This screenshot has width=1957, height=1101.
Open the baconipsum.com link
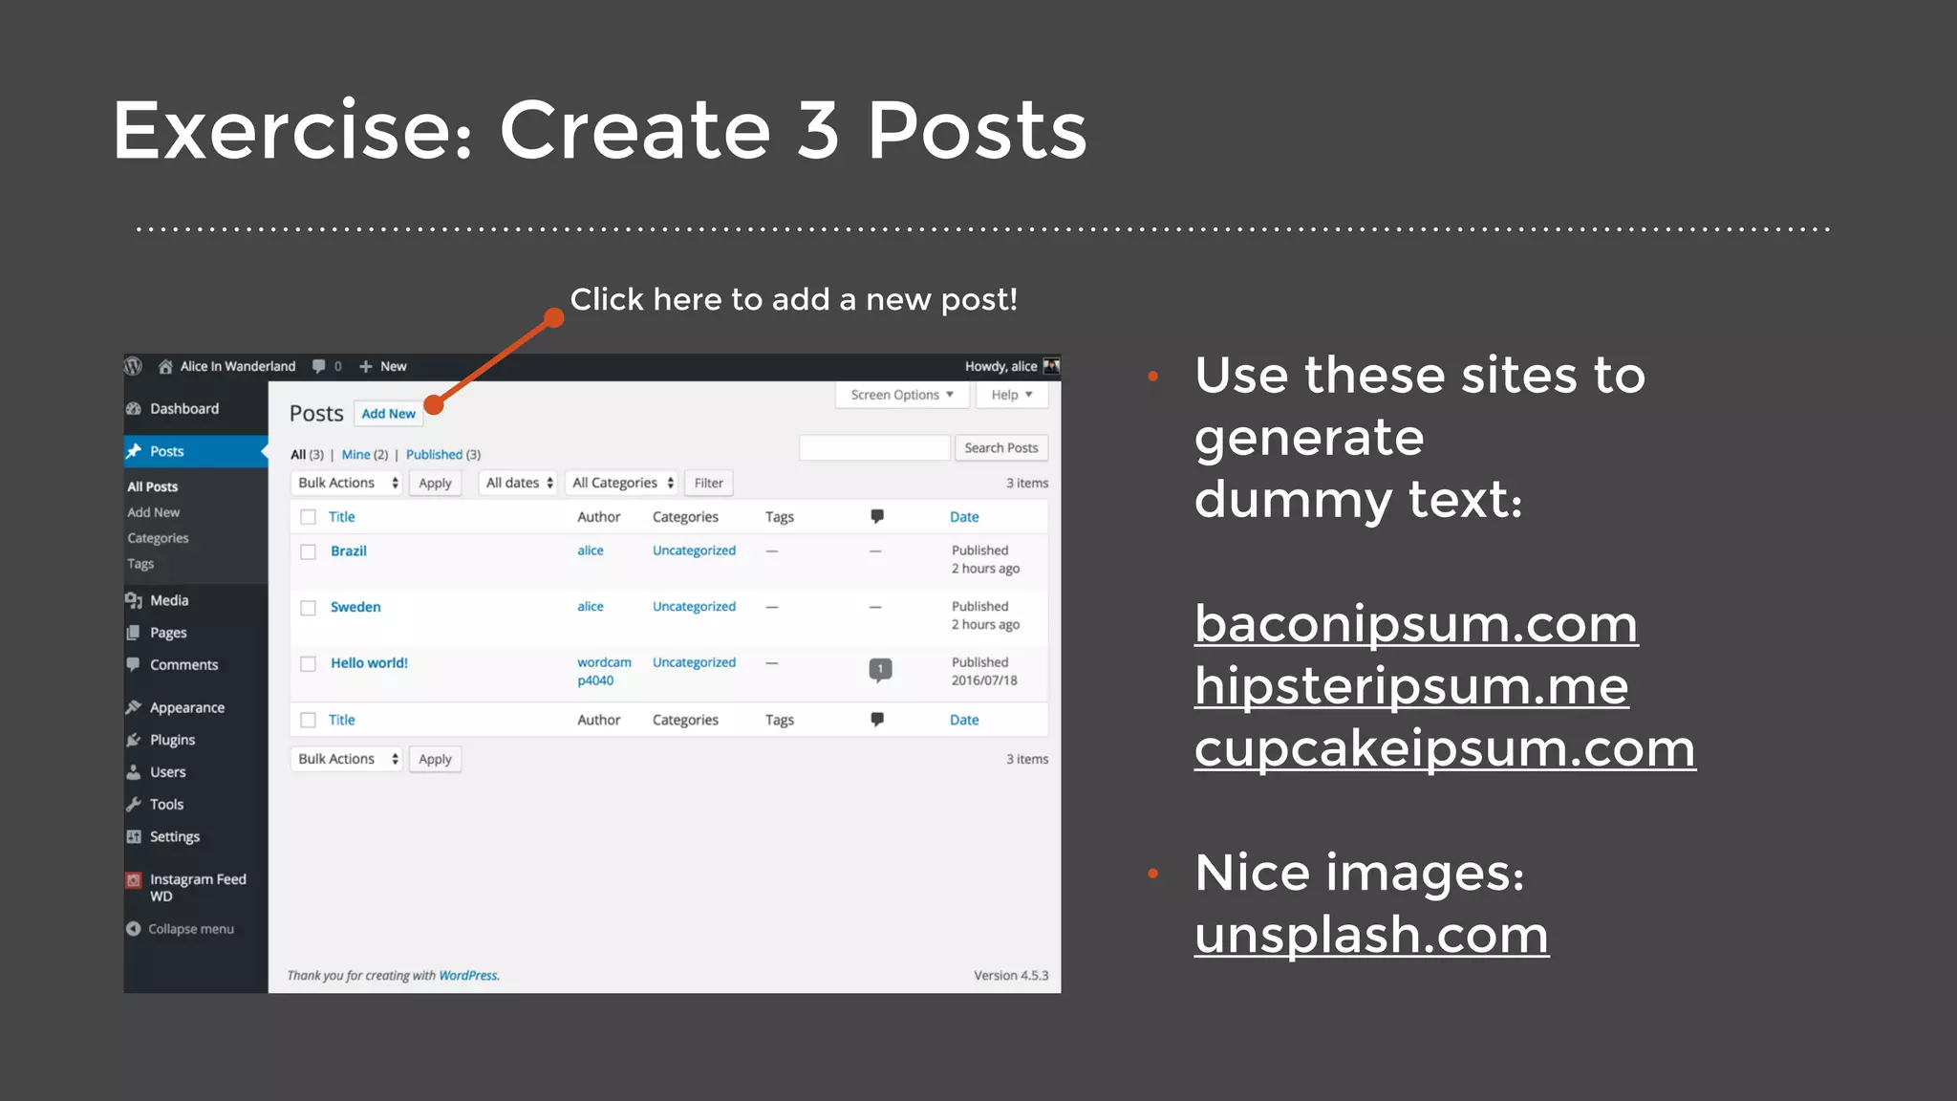click(1416, 624)
